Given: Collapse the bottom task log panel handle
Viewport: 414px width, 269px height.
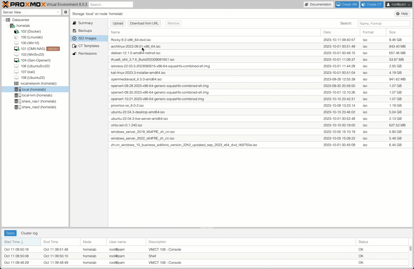Looking at the screenshot, I should pyautogui.click(x=207, y=228).
